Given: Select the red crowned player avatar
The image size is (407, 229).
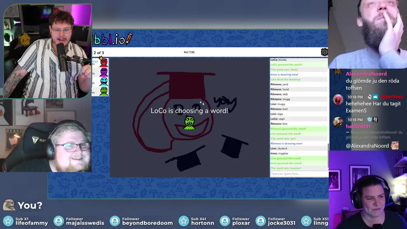Looking at the screenshot, I should 103,62.
